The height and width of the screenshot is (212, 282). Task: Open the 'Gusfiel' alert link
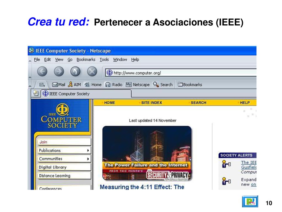[249, 167]
